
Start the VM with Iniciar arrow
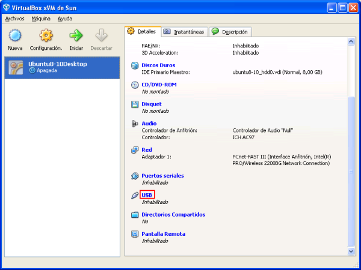[76, 36]
